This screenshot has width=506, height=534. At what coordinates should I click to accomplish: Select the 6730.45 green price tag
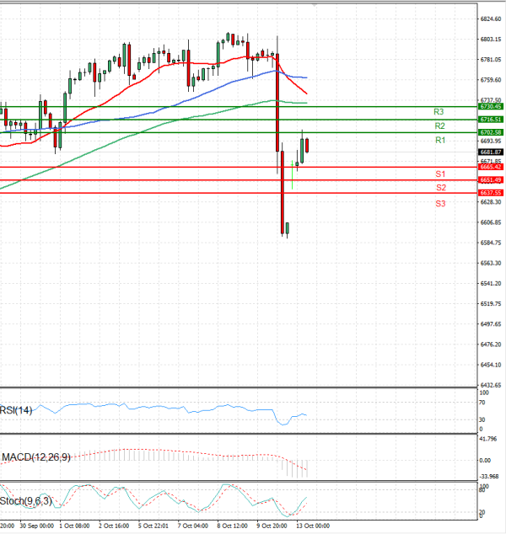[x=490, y=107]
